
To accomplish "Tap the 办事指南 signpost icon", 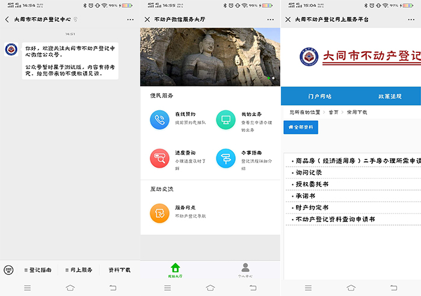I will tap(226, 158).
